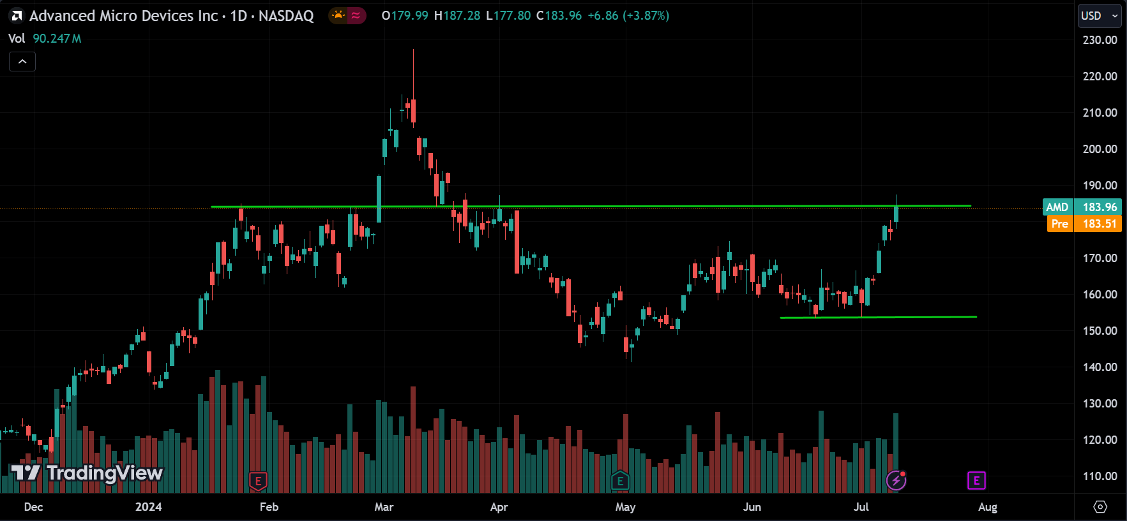The width and height of the screenshot is (1127, 521).
Task: Click the C183.96 close value in header
Action: 559,15
